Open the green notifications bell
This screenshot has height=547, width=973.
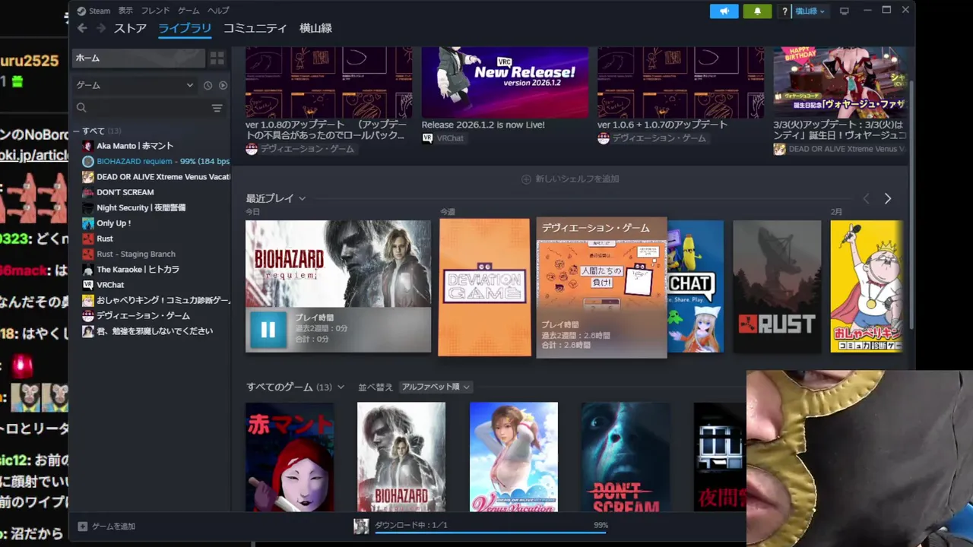(x=757, y=11)
